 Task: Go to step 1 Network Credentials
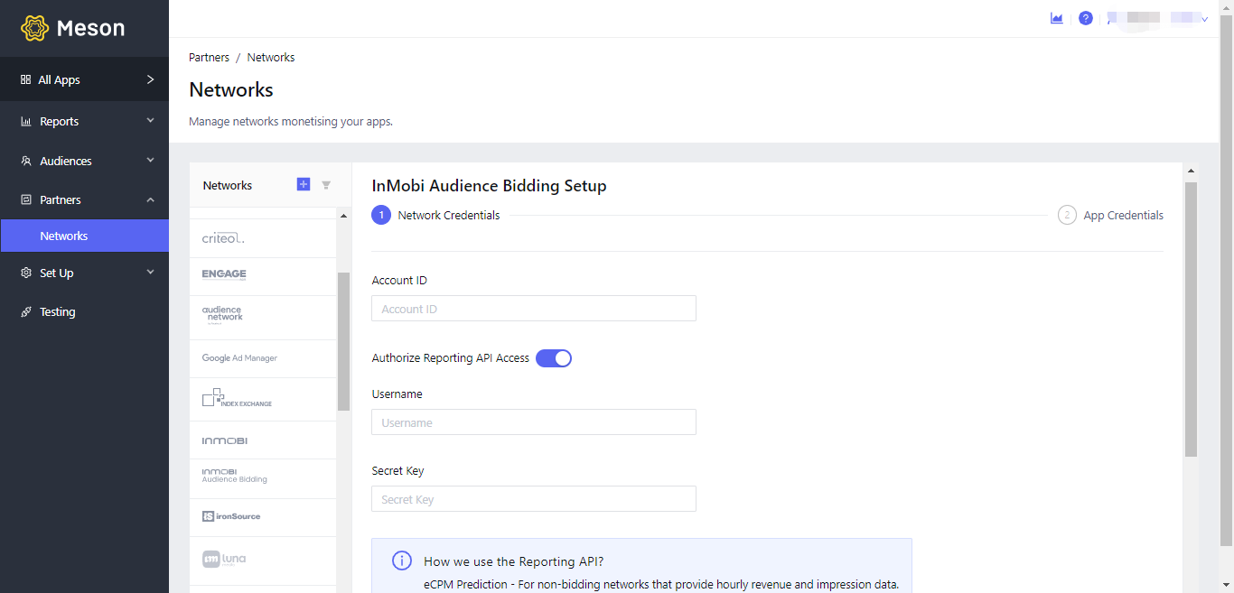click(x=436, y=215)
